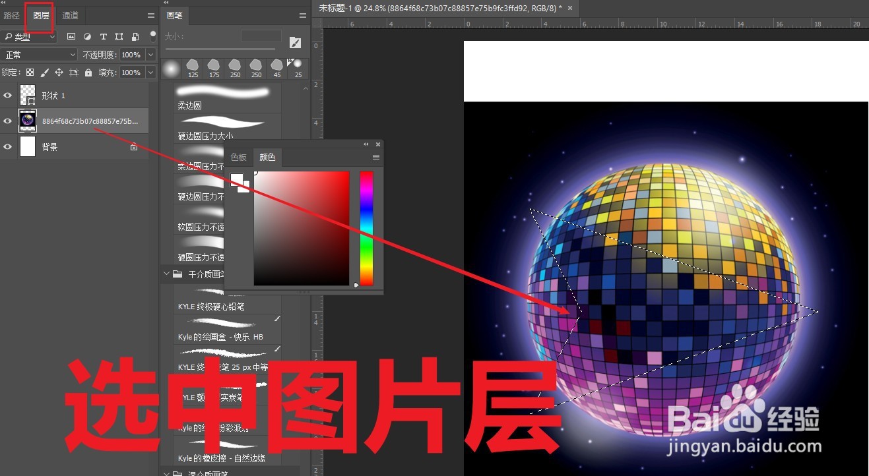Switch to the 色板 tab
The width and height of the screenshot is (869, 476).
[238, 157]
